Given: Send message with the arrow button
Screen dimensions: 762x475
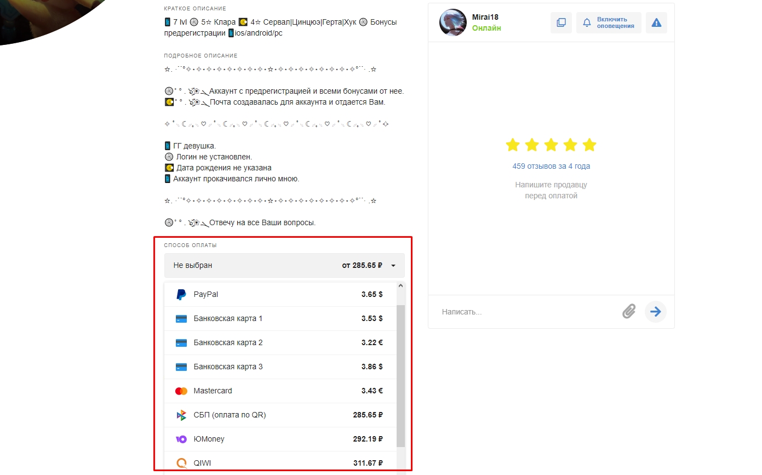Looking at the screenshot, I should tap(655, 312).
